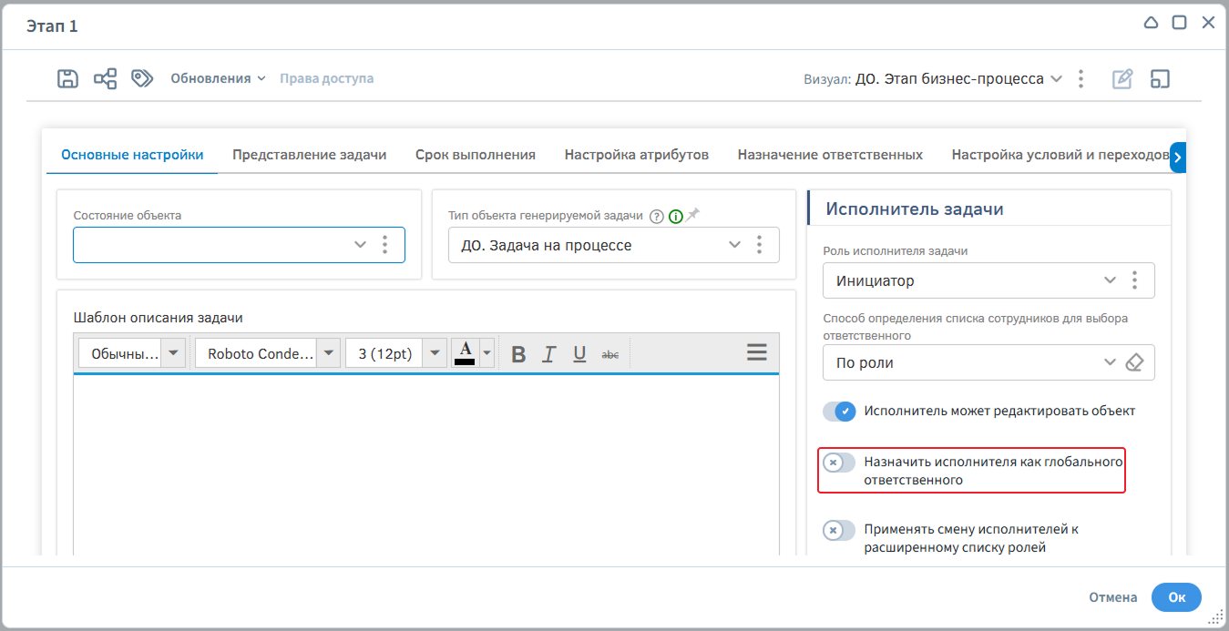Open the 'Роль исполнителя задачи' dropdown
Viewport: 1229px width, 631px height.
tap(1109, 280)
